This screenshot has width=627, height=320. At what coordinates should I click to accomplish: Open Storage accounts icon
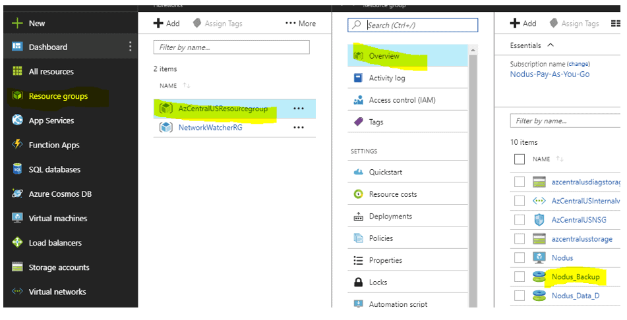[17, 267]
